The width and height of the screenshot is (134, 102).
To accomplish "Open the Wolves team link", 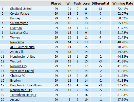I will (15, 38).
